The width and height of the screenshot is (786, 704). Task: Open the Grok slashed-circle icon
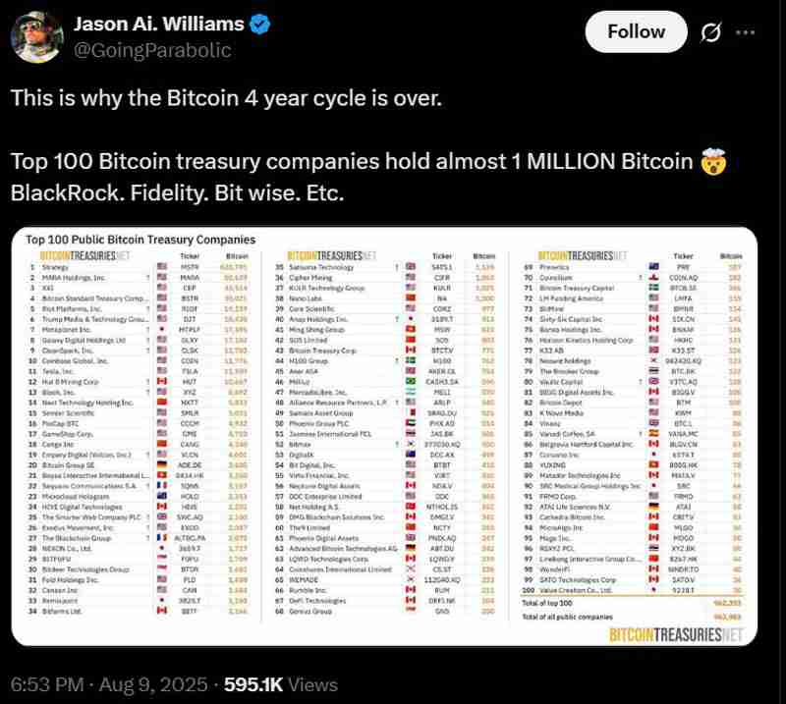(x=710, y=32)
